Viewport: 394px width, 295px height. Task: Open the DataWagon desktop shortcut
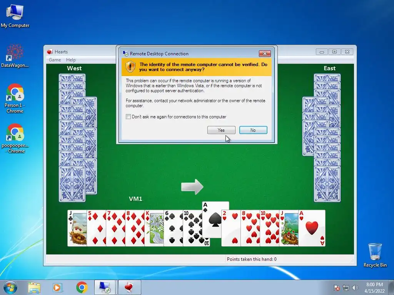[15, 56]
